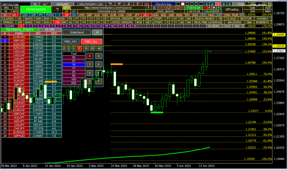
Task: Select the GBPNZD row in pairs table
Action: click(x=31, y=136)
